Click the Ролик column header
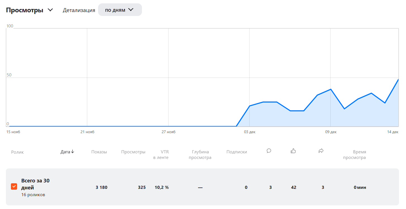Screen dimensions: 406x209 17,152
